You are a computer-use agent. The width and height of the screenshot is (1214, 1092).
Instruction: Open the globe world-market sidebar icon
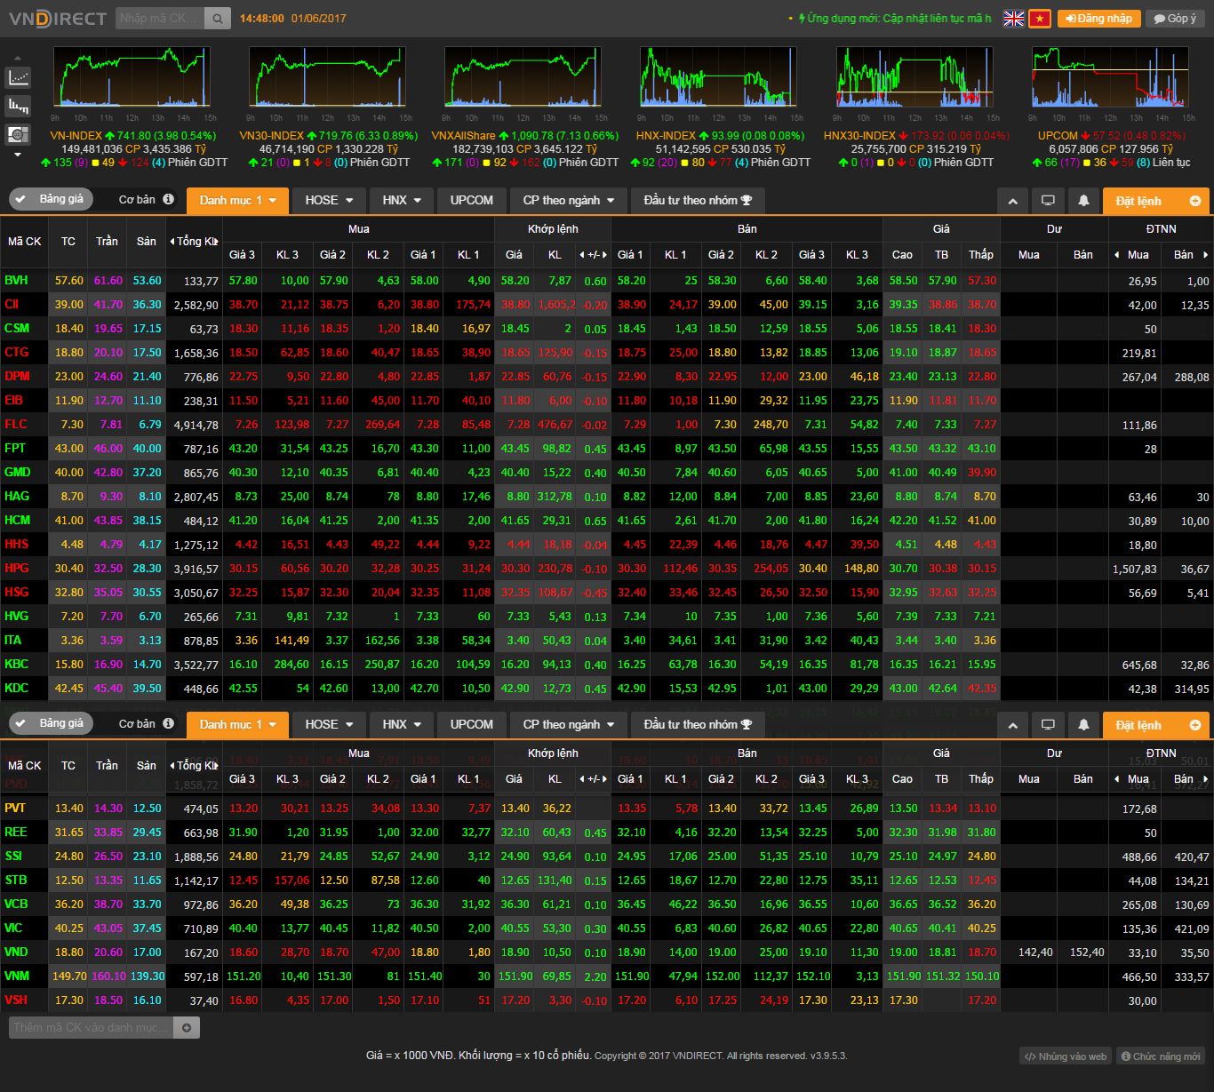[x=18, y=134]
